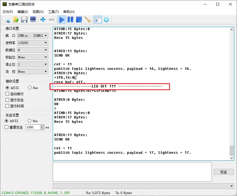Screen dimensions: 237x196
Task: Open file with the folder icon
Action: click(x=16, y=20)
